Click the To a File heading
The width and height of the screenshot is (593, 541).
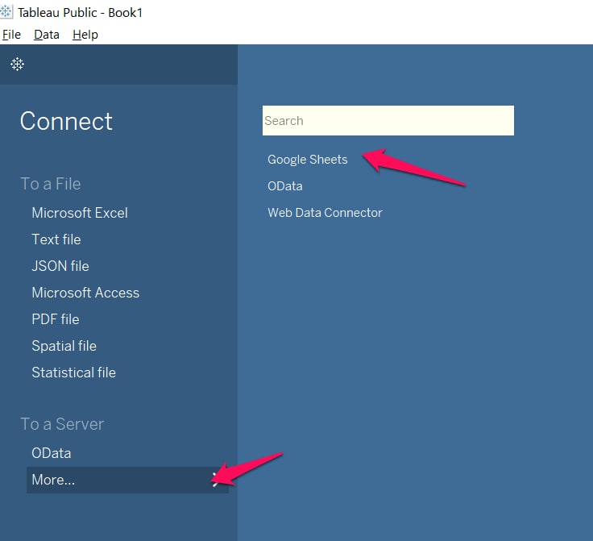tap(51, 184)
